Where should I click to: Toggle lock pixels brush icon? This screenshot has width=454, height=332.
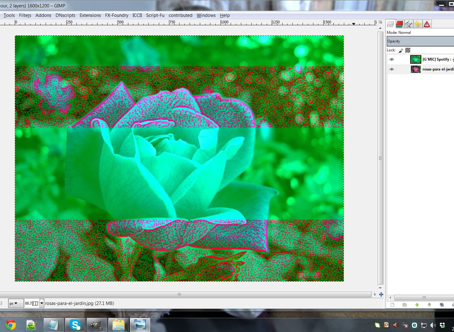[401, 50]
